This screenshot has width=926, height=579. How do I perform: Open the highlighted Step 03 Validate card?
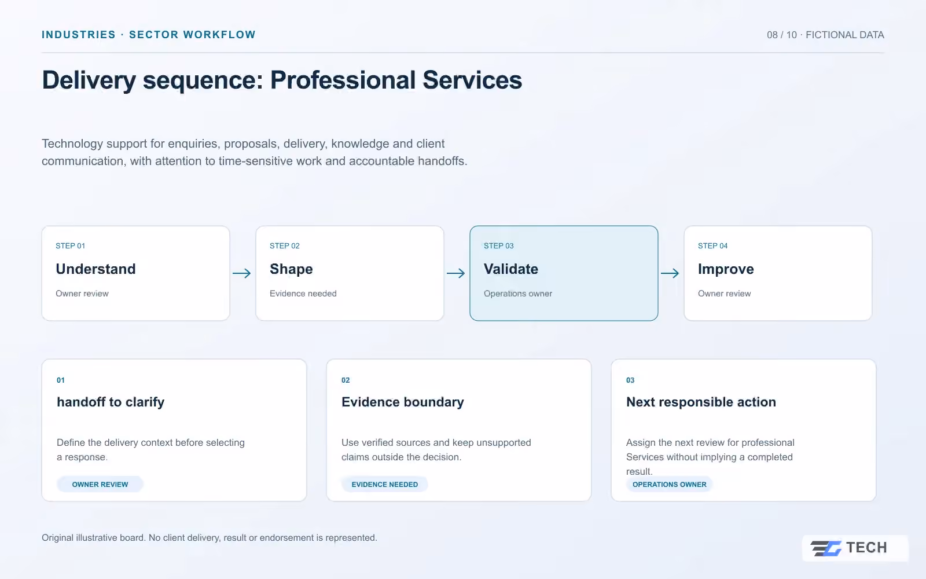(564, 273)
